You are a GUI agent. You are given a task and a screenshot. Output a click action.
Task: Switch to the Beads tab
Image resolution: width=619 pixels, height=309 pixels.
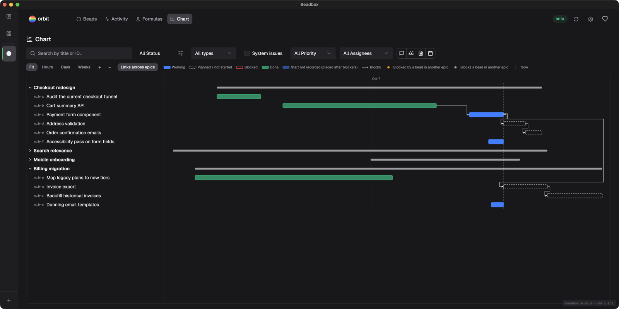click(x=87, y=19)
